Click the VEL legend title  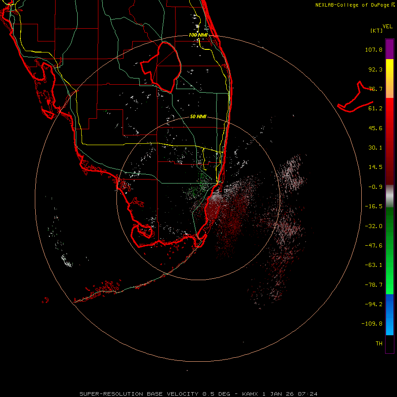(x=387, y=26)
